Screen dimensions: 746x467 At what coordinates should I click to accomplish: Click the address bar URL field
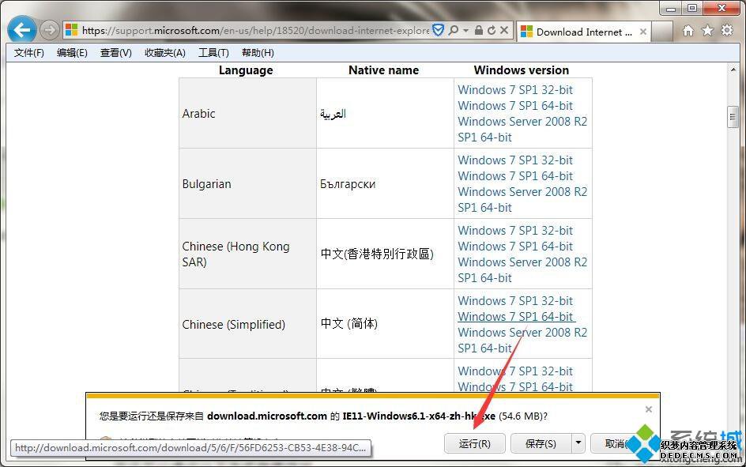(255, 31)
